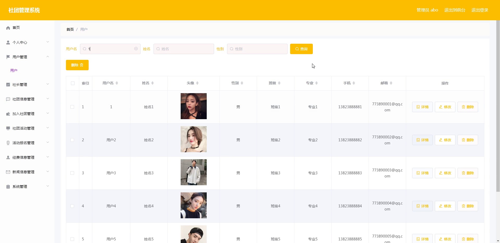This screenshot has height=243, width=500.
Task: Expand 经费信息管理 menu chevron
Action: pyautogui.click(x=48, y=157)
